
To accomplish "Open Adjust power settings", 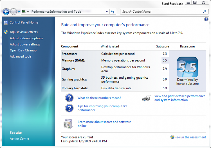I will 25,44.
